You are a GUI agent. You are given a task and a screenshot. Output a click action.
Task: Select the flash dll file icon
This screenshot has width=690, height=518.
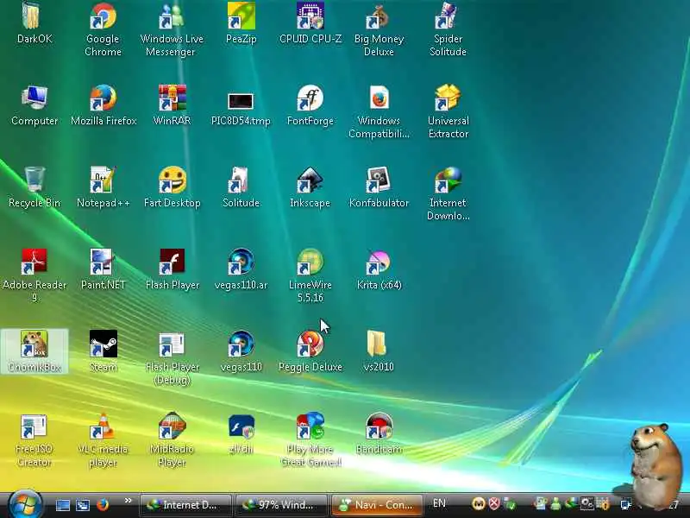coord(241,426)
